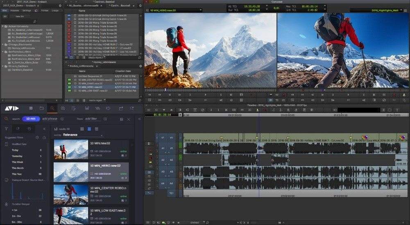Viewport: 410px width, 225px height.
Task: Switch results to thumbnail list view
Action: (89, 129)
